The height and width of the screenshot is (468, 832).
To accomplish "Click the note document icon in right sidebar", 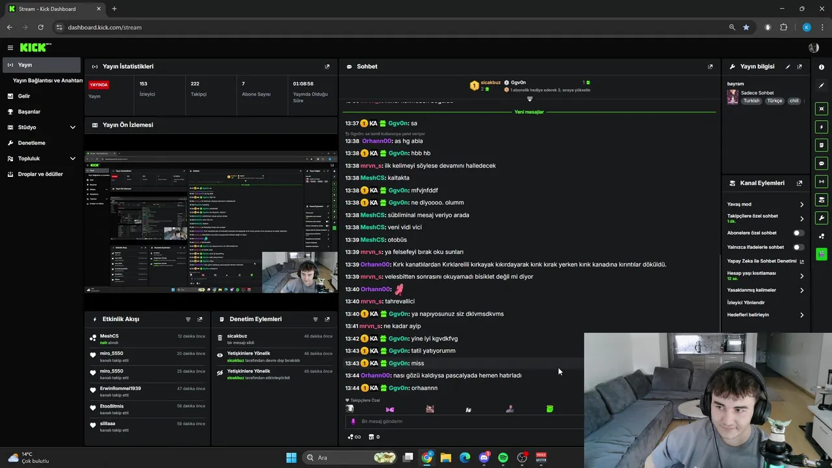I will pos(822,145).
